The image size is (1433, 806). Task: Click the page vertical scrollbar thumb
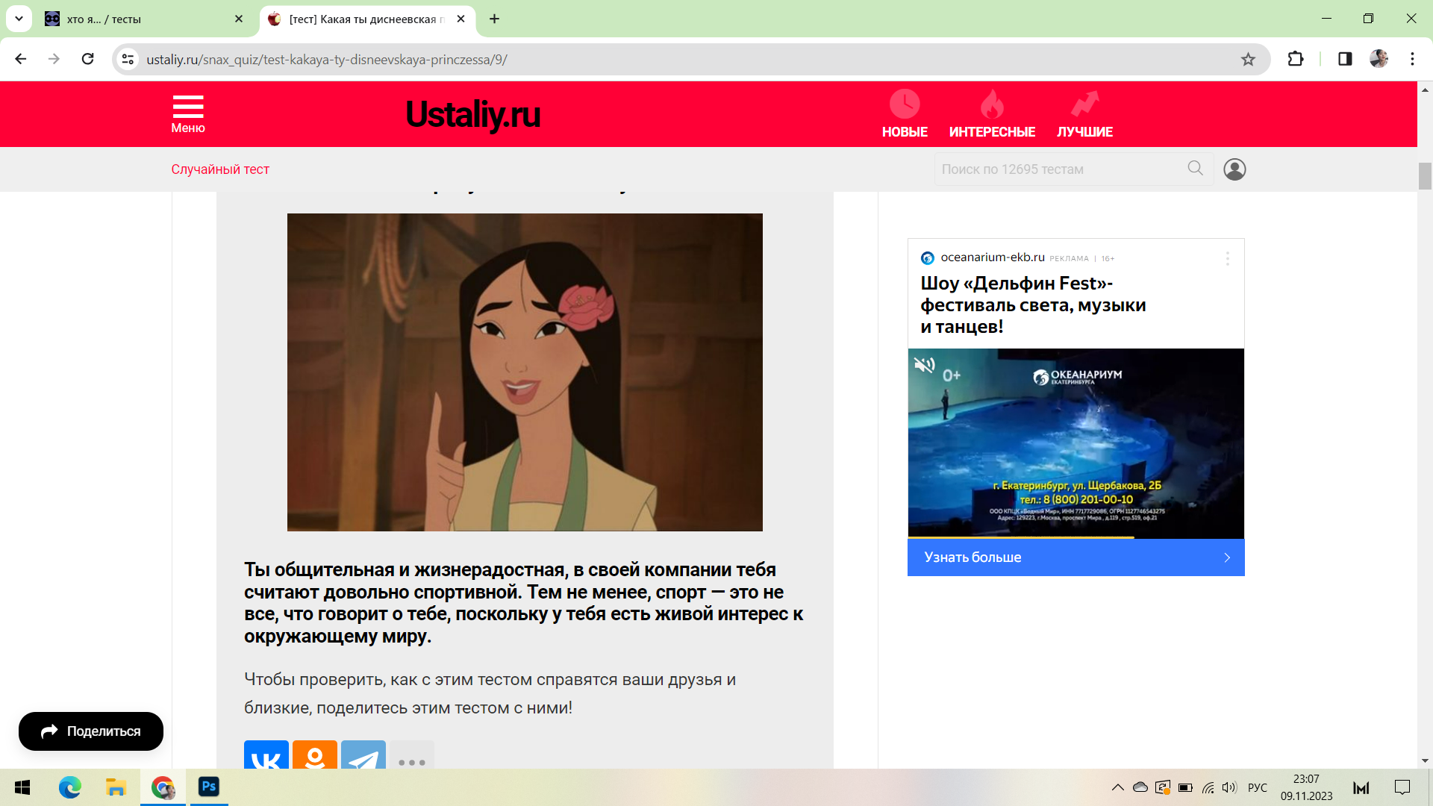pyautogui.click(x=1425, y=176)
